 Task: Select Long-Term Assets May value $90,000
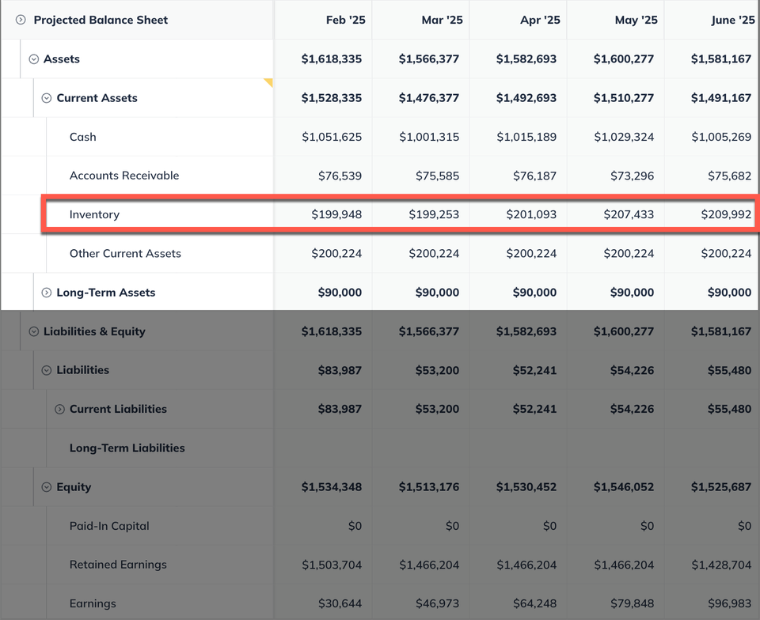[x=632, y=293]
